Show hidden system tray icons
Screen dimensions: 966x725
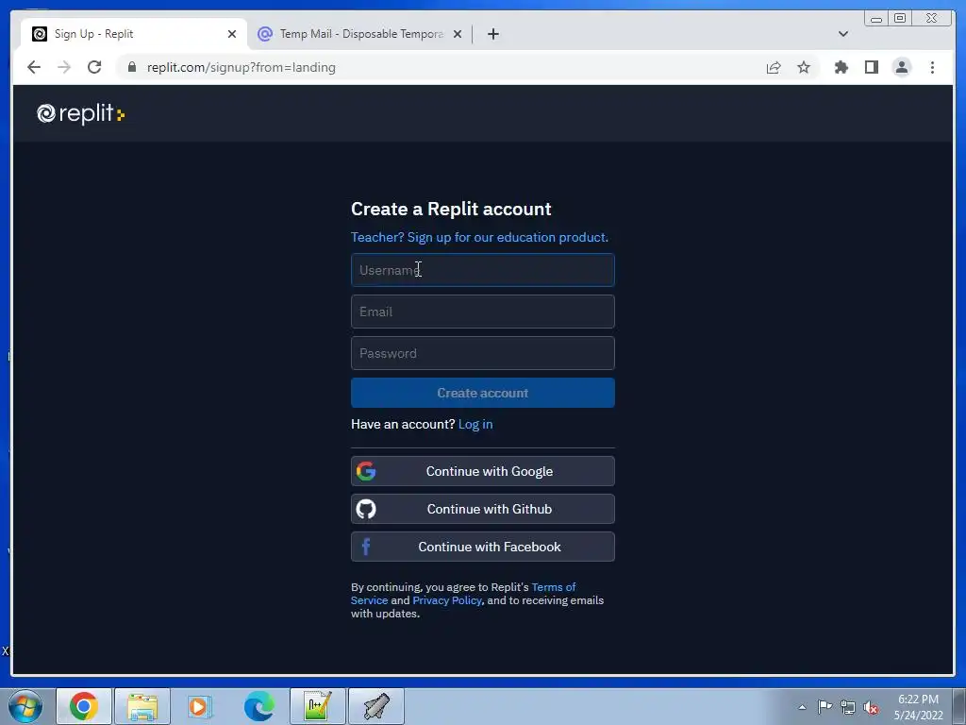tap(802, 707)
